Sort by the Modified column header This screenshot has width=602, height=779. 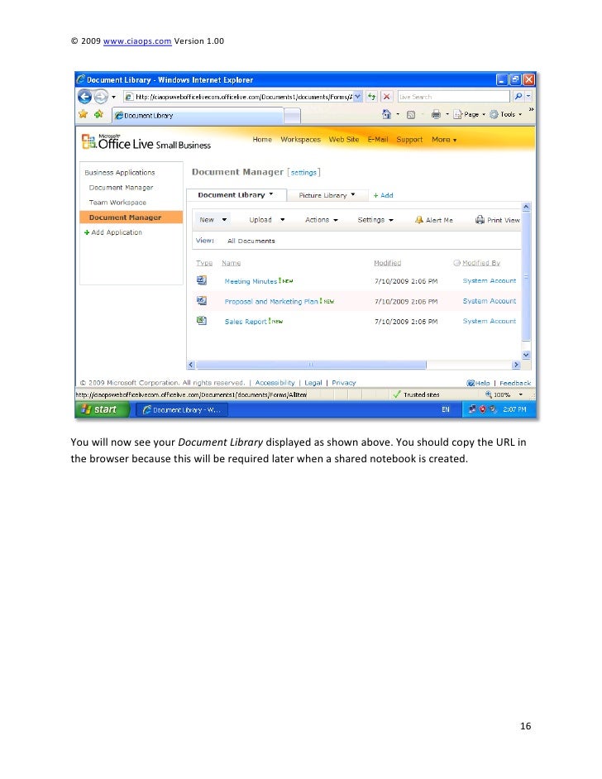click(x=388, y=263)
